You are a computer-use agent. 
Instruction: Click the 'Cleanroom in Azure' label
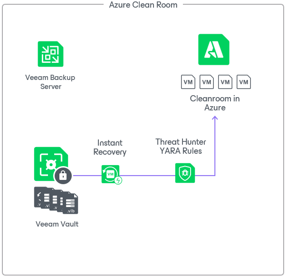[x=215, y=103]
